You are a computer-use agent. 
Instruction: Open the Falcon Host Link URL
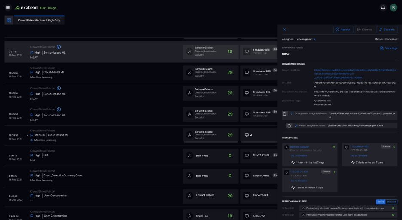(355, 74)
